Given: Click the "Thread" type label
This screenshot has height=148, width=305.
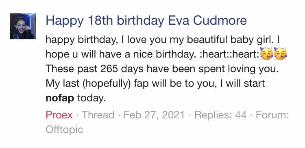Looking at the screenshot, I should tap(98, 115).
